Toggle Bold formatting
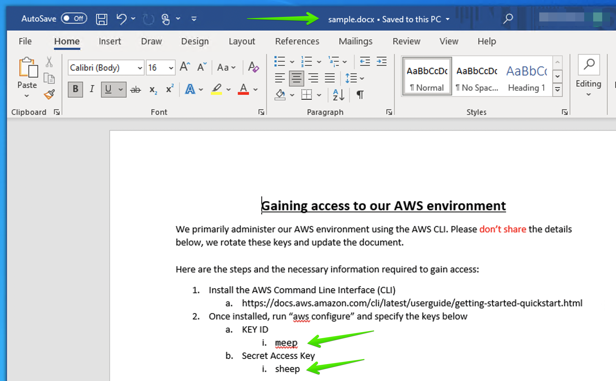 (x=75, y=90)
